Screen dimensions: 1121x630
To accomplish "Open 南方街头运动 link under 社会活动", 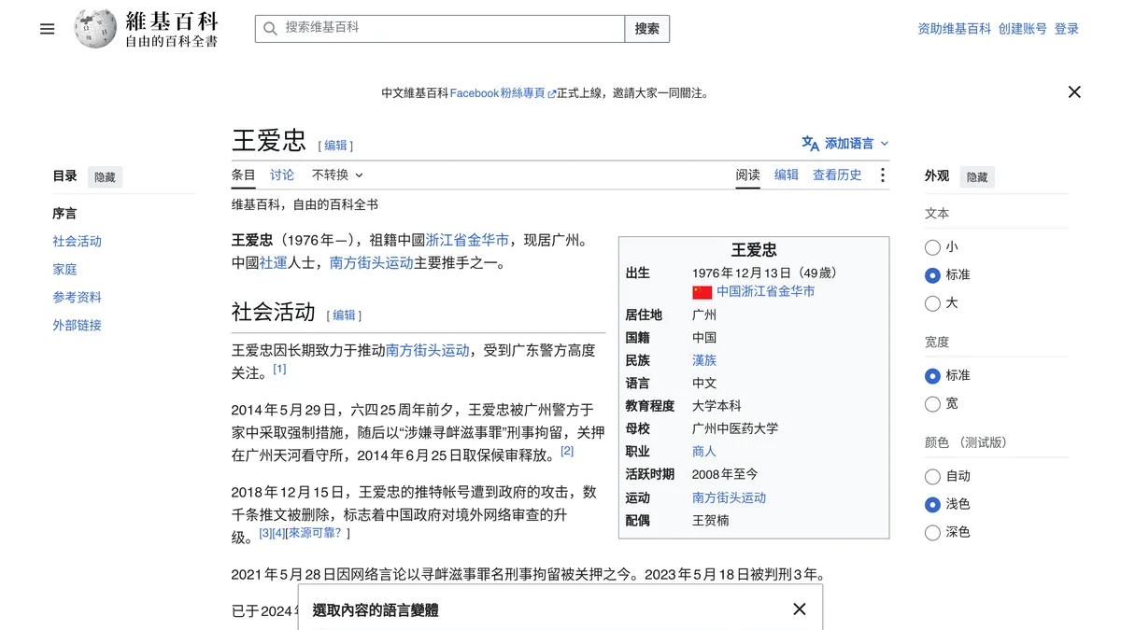I will tap(428, 351).
